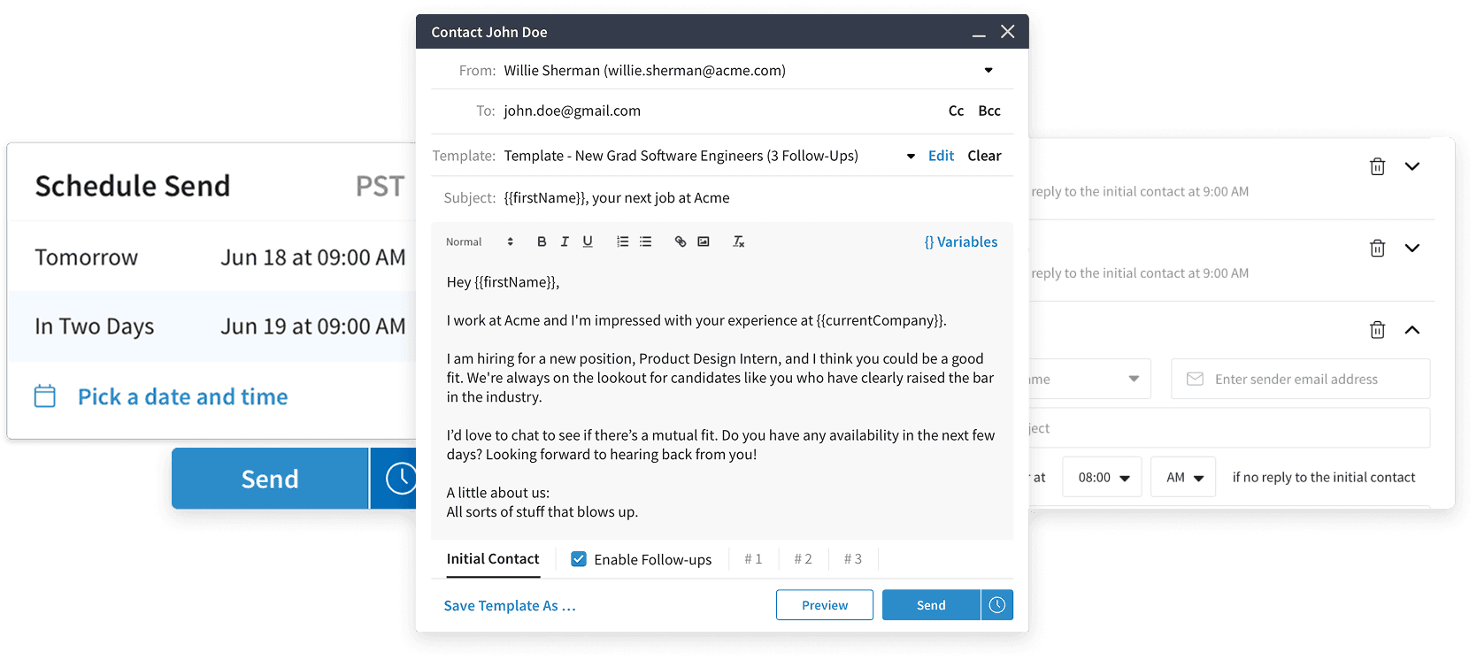Open the Variables inserter

tap(961, 242)
